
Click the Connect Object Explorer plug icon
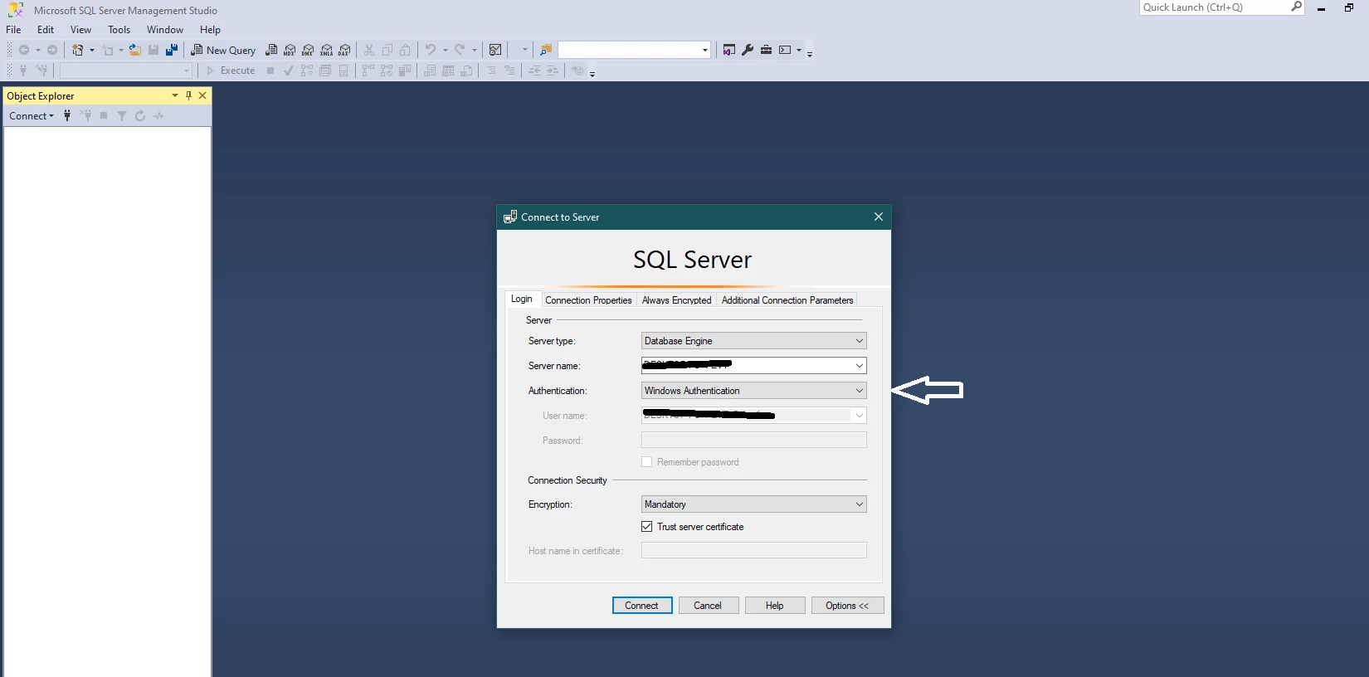pyautogui.click(x=67, y=116)
